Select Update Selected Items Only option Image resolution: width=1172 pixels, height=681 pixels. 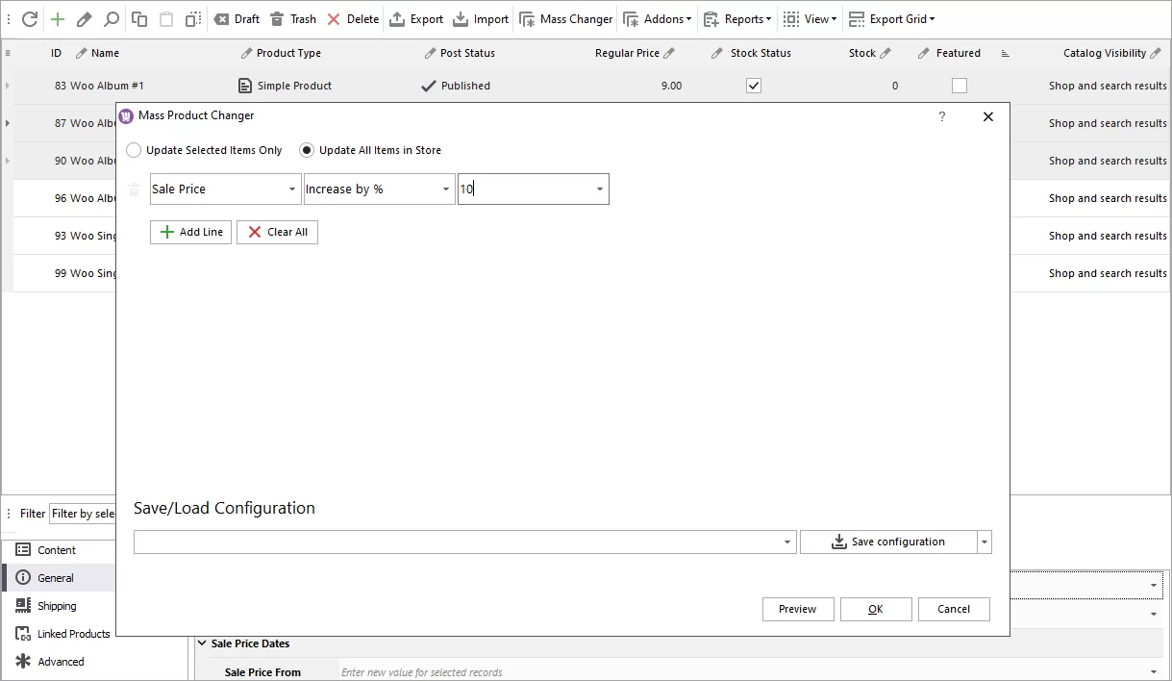coord(134,150)
